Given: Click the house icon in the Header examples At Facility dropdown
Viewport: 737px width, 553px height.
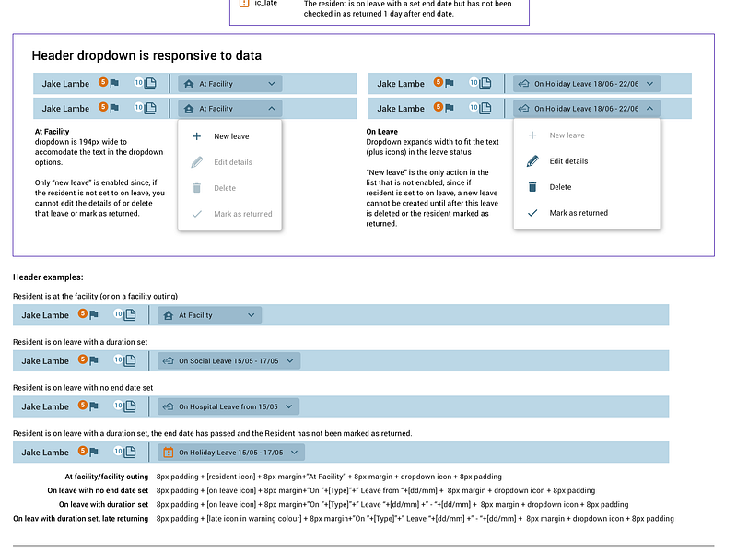Looking at the screenshot, I should click(x=168, y=315).
